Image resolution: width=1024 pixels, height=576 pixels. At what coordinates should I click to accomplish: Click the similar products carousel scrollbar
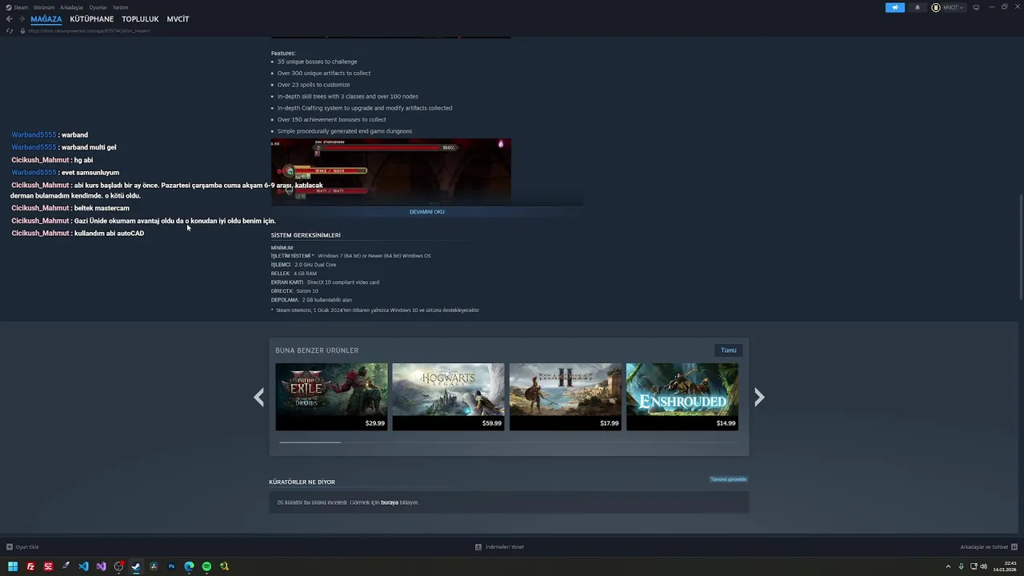coord(310,442)
